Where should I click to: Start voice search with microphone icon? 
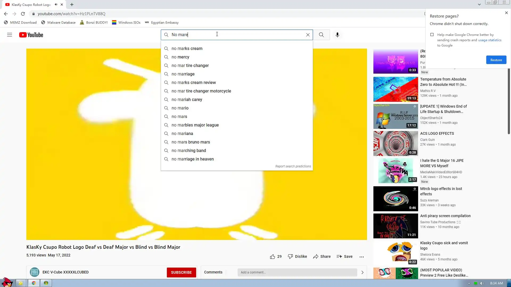(337, 35)
